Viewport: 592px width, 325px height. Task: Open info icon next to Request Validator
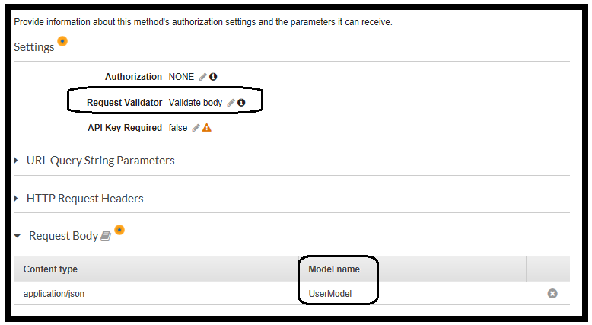(x=241, y=103)
